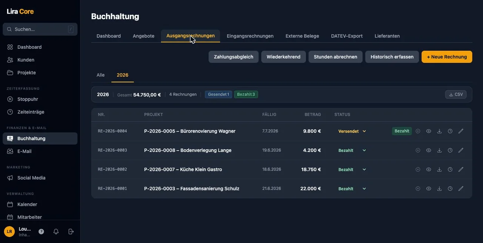Open project 'P-2026-0005 – Bürorenovierung Wagner'
The width and height of the screenshot is (483, 243).
point(190,131)
